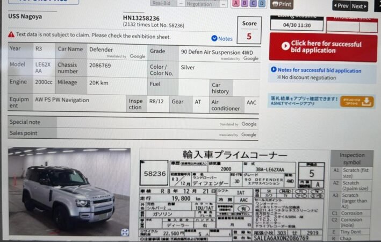This screenshot has width=381, height=242.
Task: Click the inspection date R8/12
Action: [x=156, y=101]
